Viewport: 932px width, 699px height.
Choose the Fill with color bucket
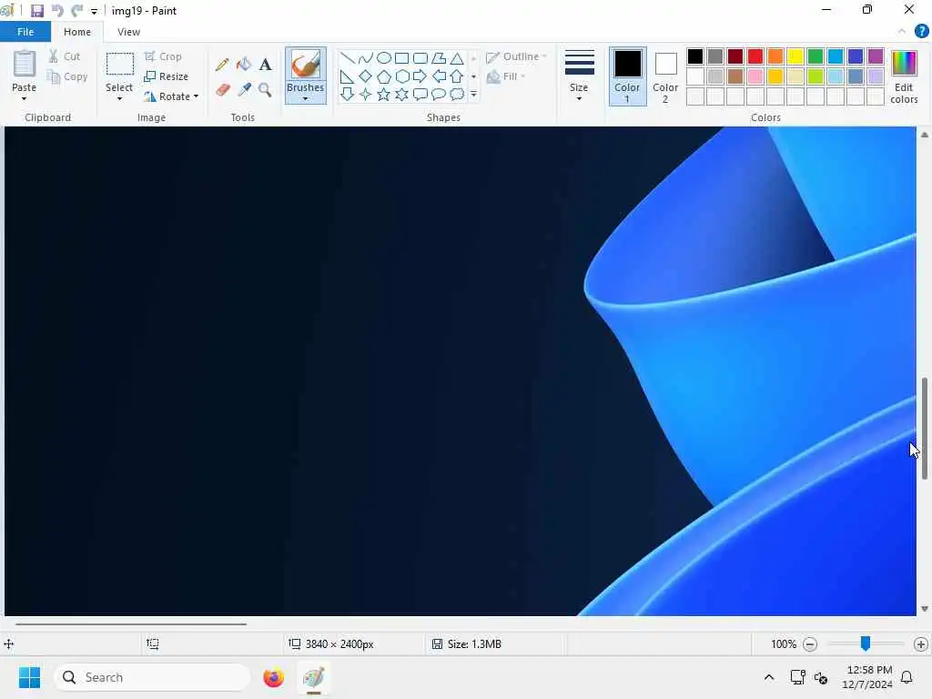tap(244, 64)
